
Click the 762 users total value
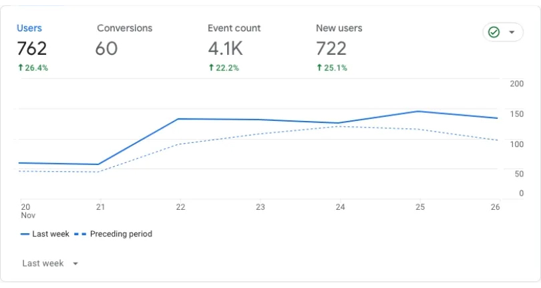[32, 48]
